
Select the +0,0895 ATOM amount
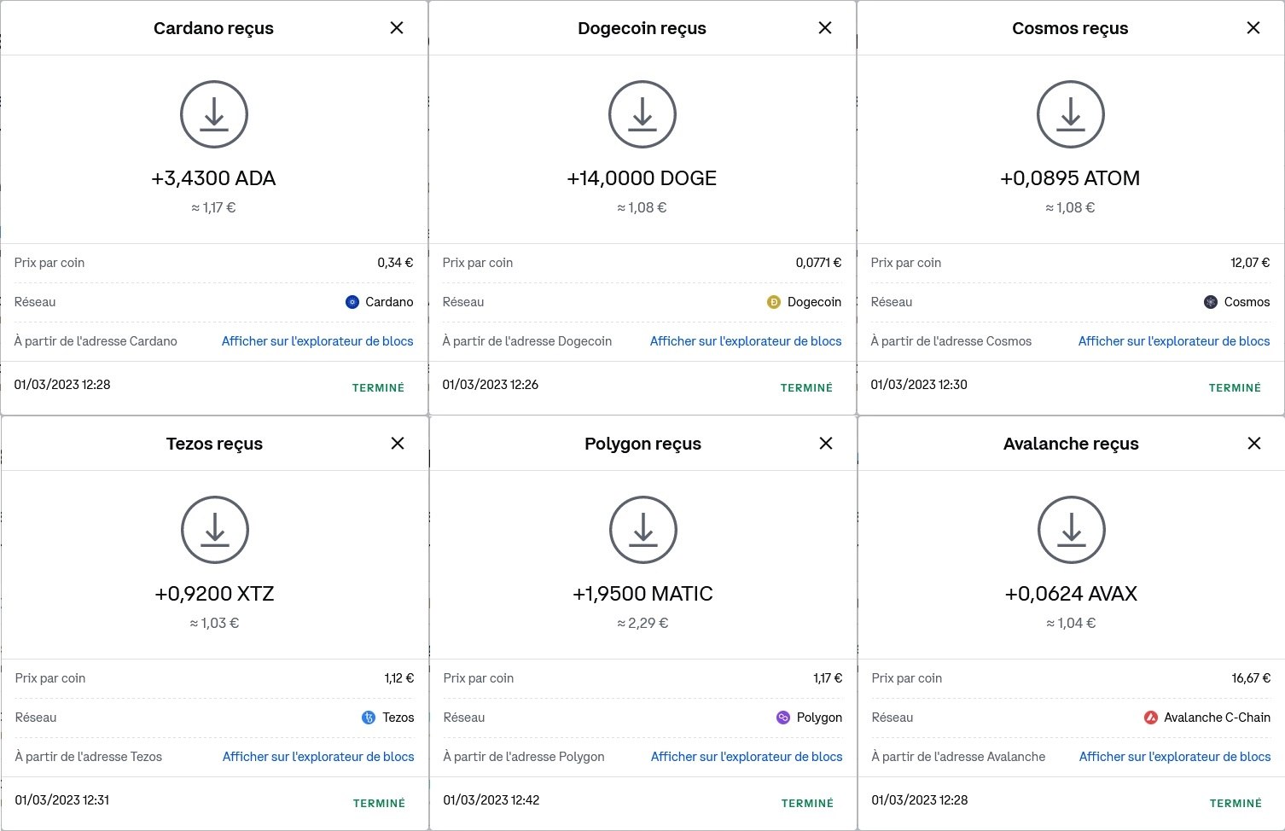click(x=1070, y=178)
